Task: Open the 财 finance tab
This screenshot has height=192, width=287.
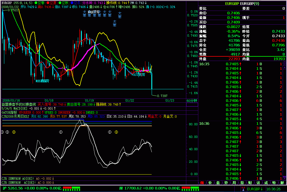Action: (250, 183)
